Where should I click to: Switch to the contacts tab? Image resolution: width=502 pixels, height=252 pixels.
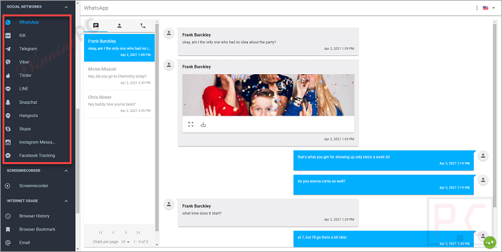[x=119, y=26]
